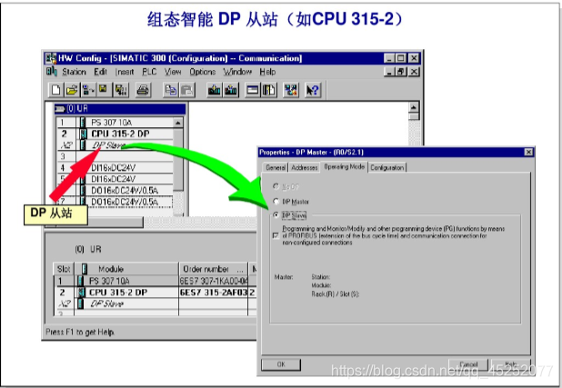Click the Order number column header
Screen dimensions: 562x388
coord(214,269)
